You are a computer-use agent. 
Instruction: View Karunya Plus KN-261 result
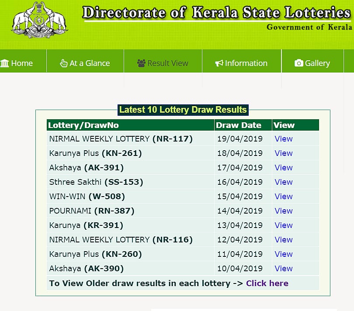coord(283,153)
